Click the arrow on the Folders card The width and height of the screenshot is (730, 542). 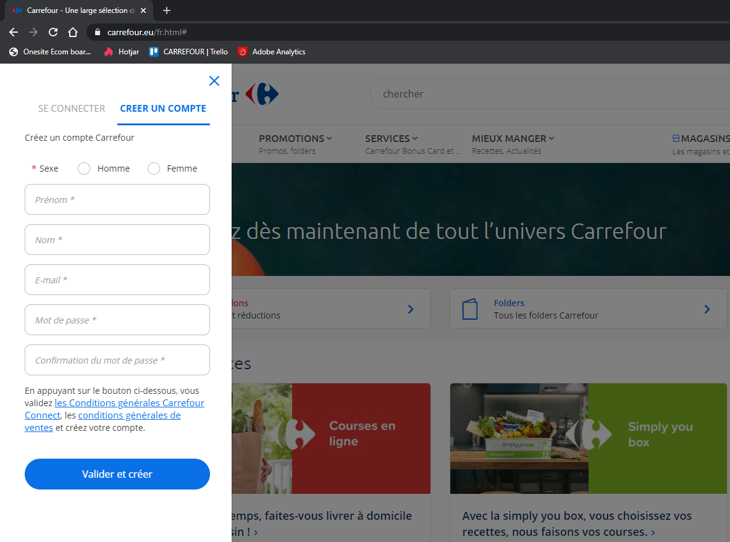[x=707, y=309]
